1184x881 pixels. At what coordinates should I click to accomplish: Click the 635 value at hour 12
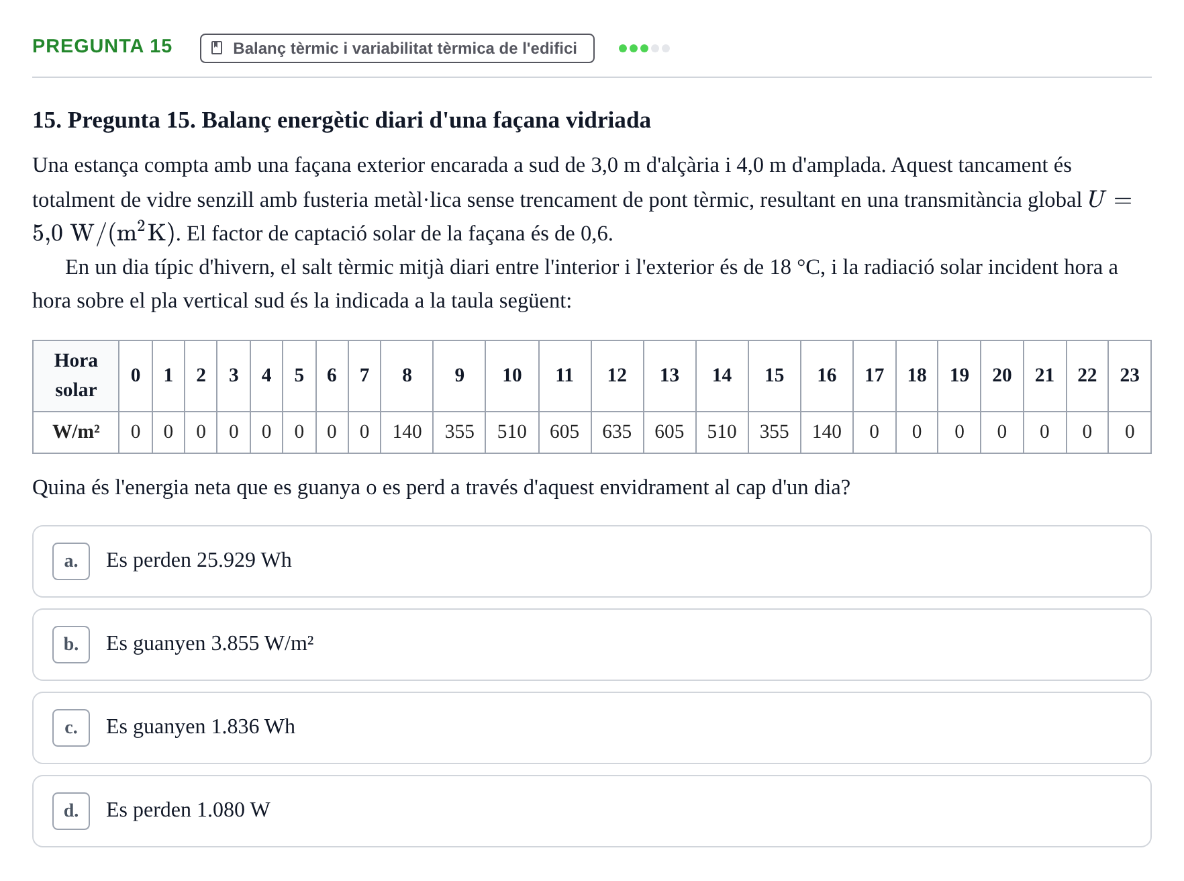pyautogui.click(x=617, y=432)
